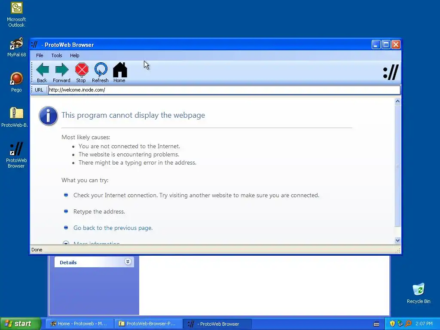The width and height of the screenshot is (440, 330).
Task: Maximize the ProtoWeb Browser window
Action: (386, 45)
